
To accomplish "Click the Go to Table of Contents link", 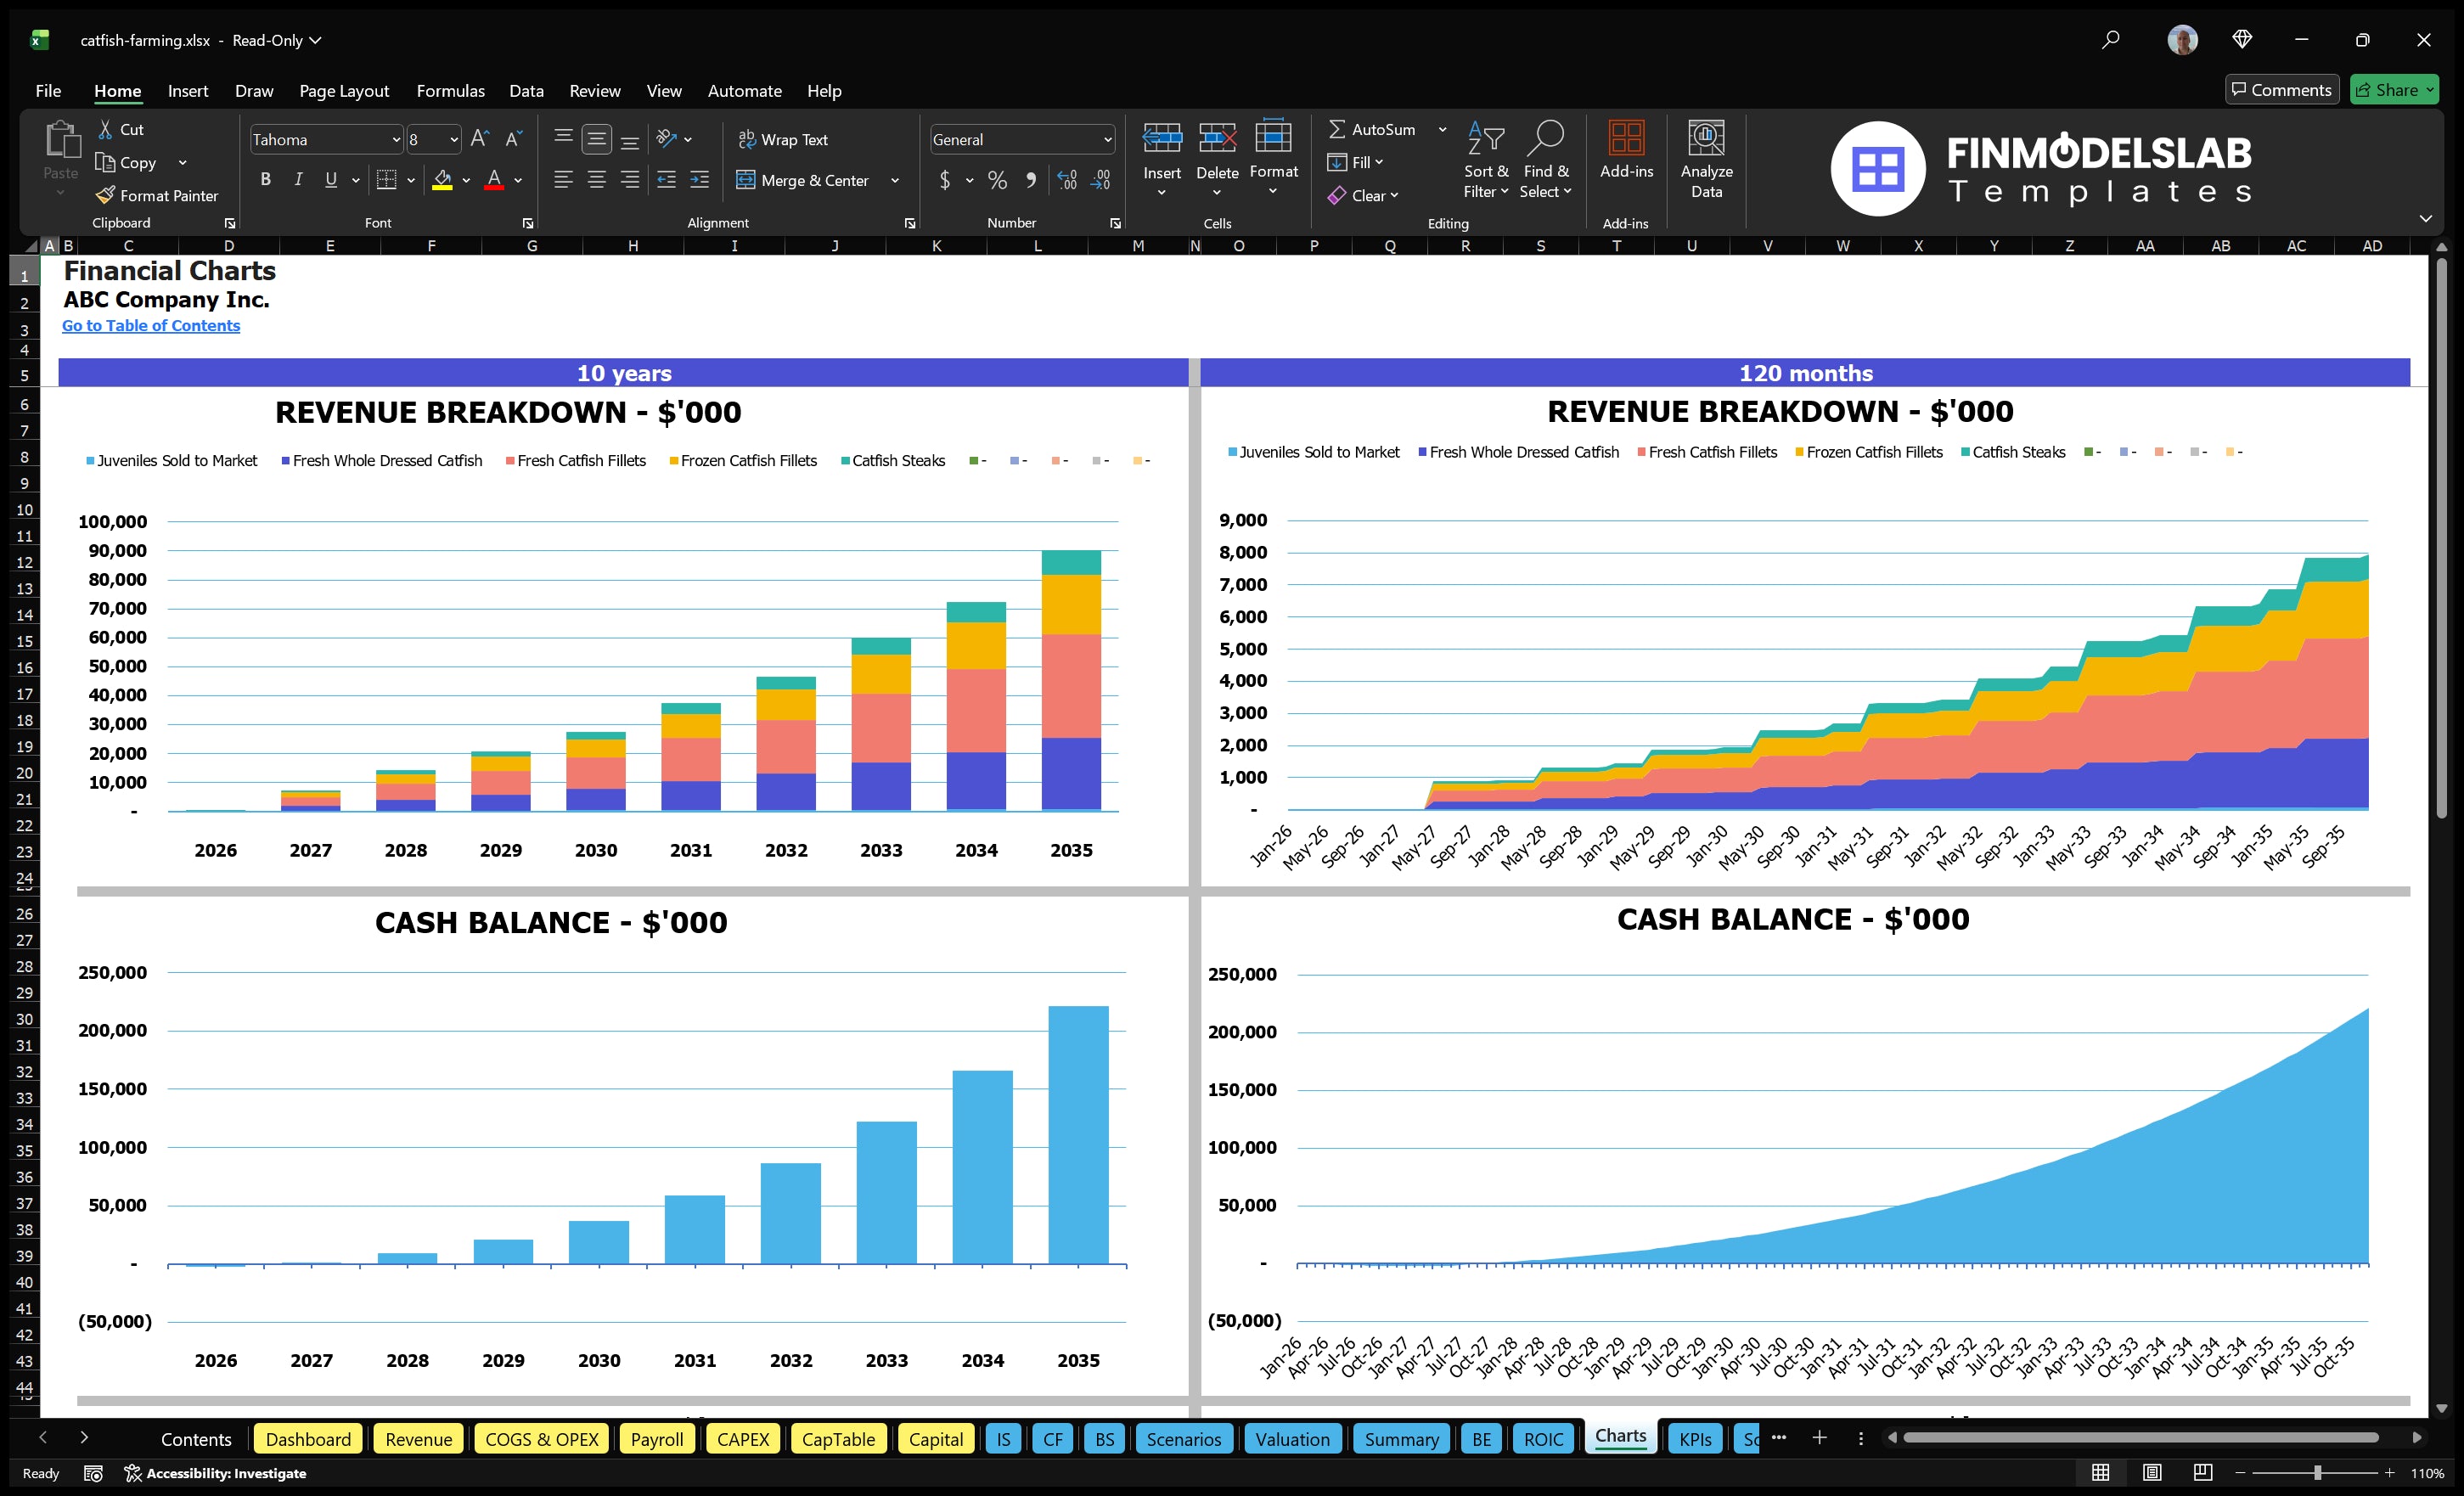I will 151,325.
